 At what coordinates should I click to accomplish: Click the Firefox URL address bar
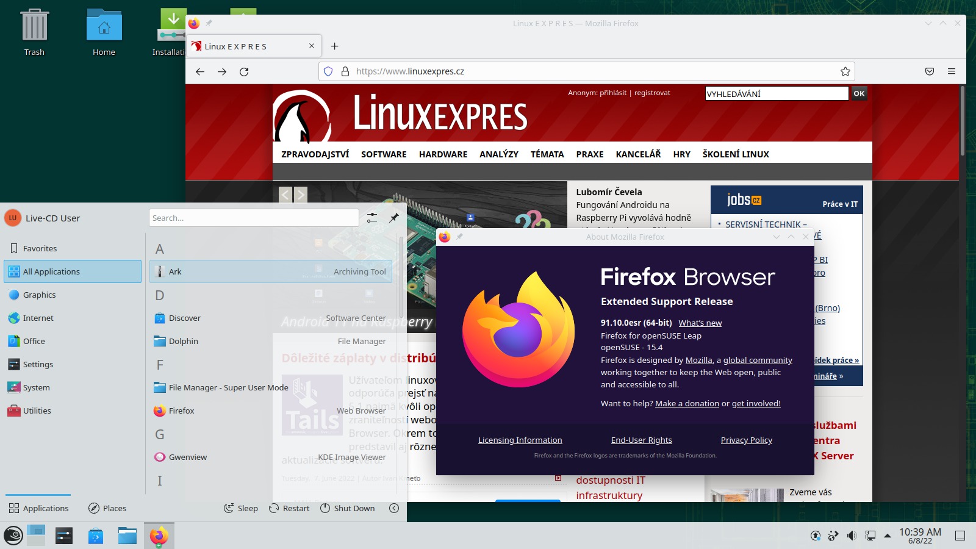pos(586,71)
